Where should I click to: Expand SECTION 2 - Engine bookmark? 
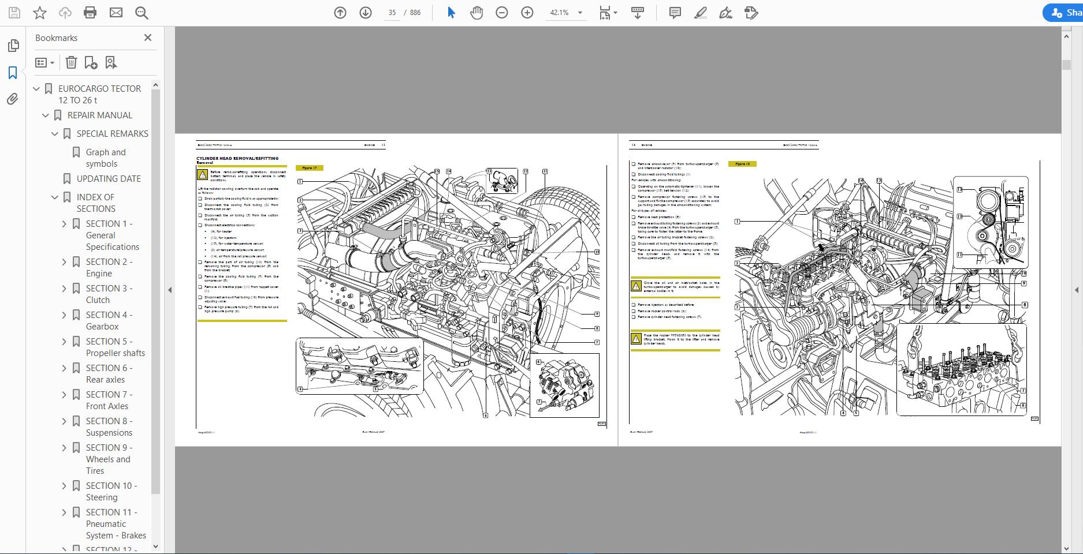point(64,261)
